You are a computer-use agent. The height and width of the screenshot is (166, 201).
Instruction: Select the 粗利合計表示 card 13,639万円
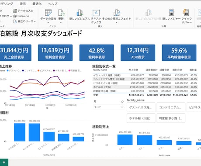55,53
